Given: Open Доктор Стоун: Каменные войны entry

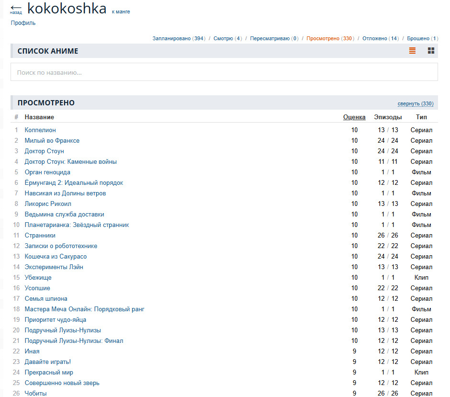Looking at the screenshot, I should pos(70,161).
